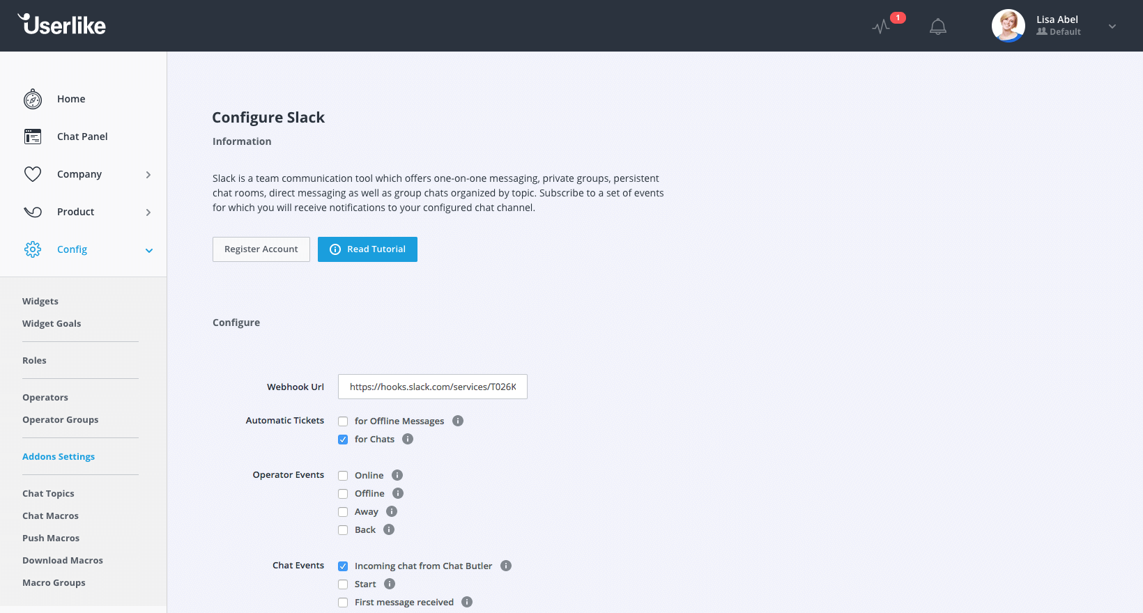Expand the Product submenu chevron
The image size is (1143, 613).
click(148, 212)
